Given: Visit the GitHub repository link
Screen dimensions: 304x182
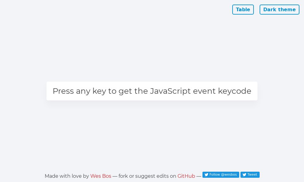Looking at the screenshot, I should click(x=186, y=176).
